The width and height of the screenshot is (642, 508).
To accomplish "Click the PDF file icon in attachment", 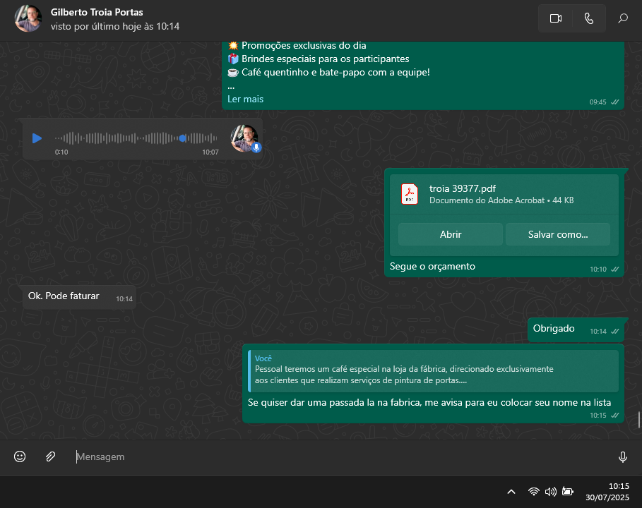I will [x=410, y=193].
